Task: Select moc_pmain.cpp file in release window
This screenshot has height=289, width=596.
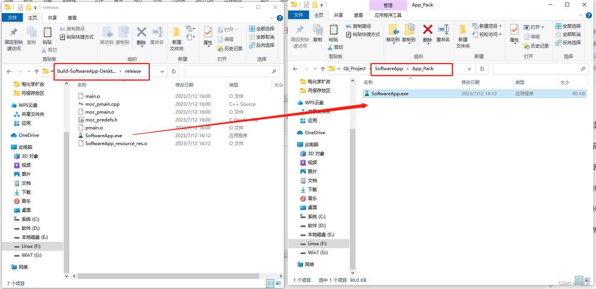Action: coord(102,104)
